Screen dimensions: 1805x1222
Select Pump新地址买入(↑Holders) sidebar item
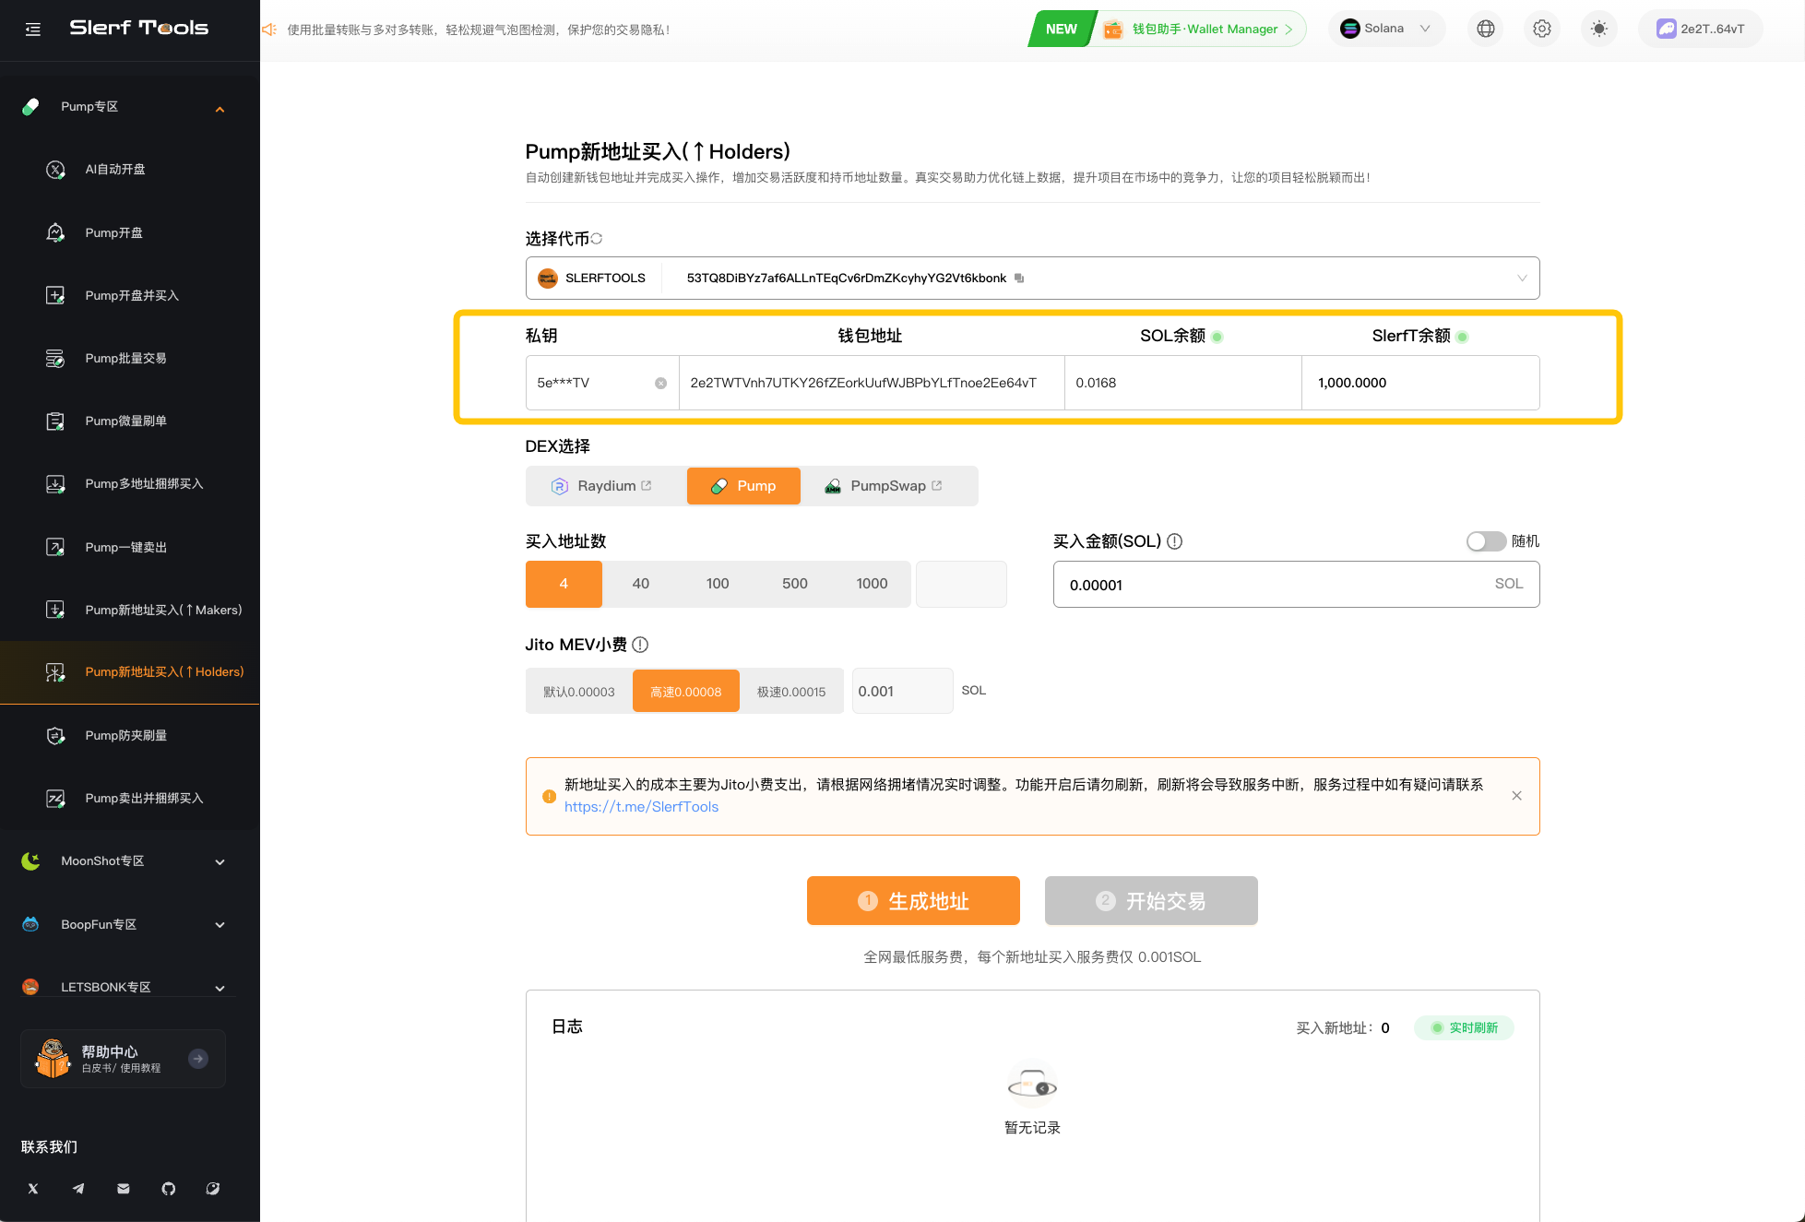(x=129, y=672)
